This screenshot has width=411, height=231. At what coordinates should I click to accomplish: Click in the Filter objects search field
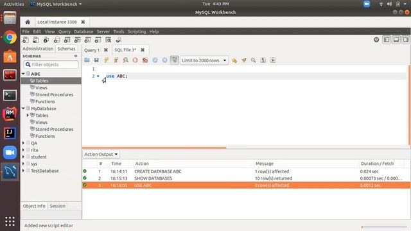[x=51, y=64]
